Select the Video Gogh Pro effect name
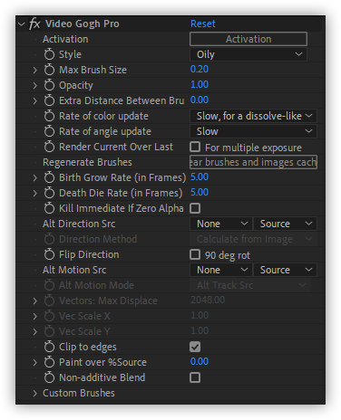 83,24
